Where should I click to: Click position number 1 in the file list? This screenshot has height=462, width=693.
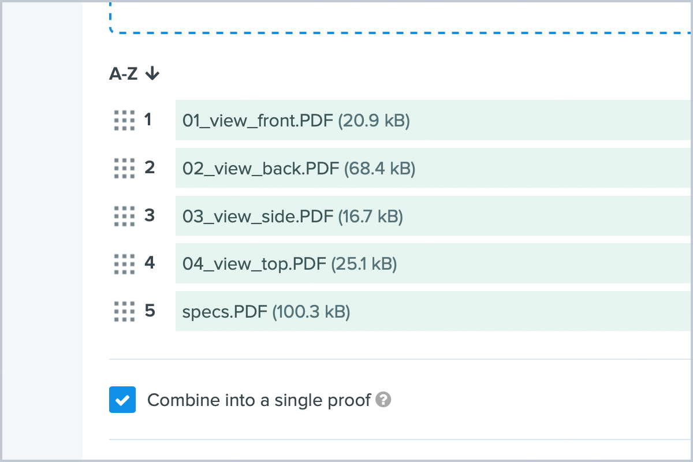(x=148, y=120)
